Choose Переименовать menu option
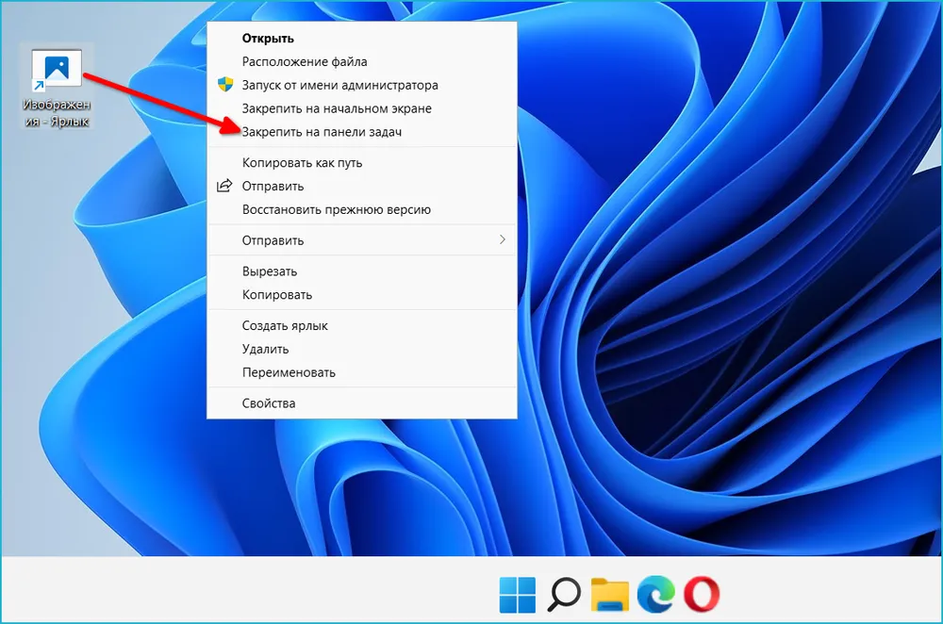The image size is (943, 624). pos(289,372)
